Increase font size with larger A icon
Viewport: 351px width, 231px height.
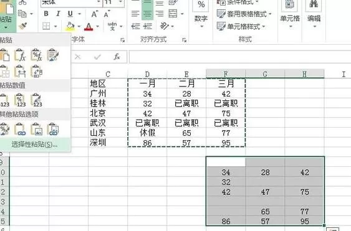pos(95,14)
